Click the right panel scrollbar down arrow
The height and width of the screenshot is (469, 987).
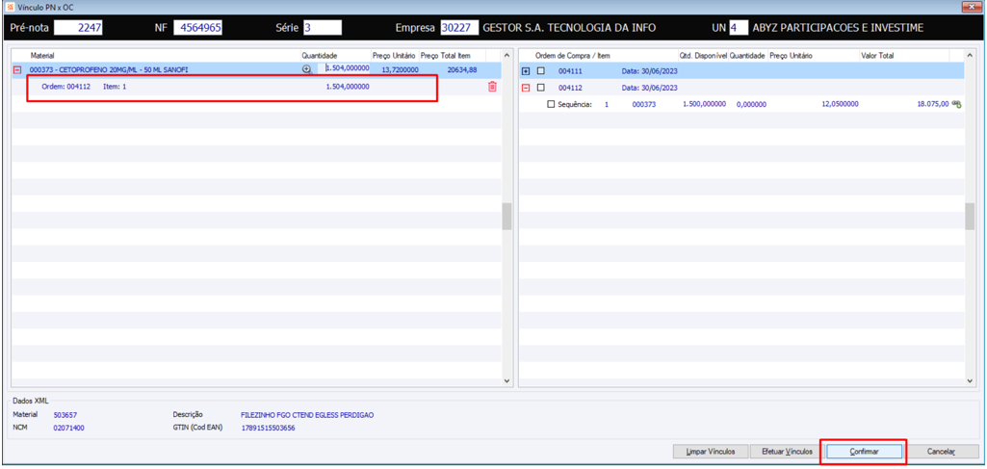970,380
